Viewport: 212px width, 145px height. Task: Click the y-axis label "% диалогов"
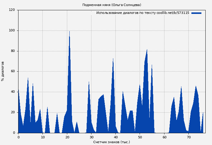(3, 71)
